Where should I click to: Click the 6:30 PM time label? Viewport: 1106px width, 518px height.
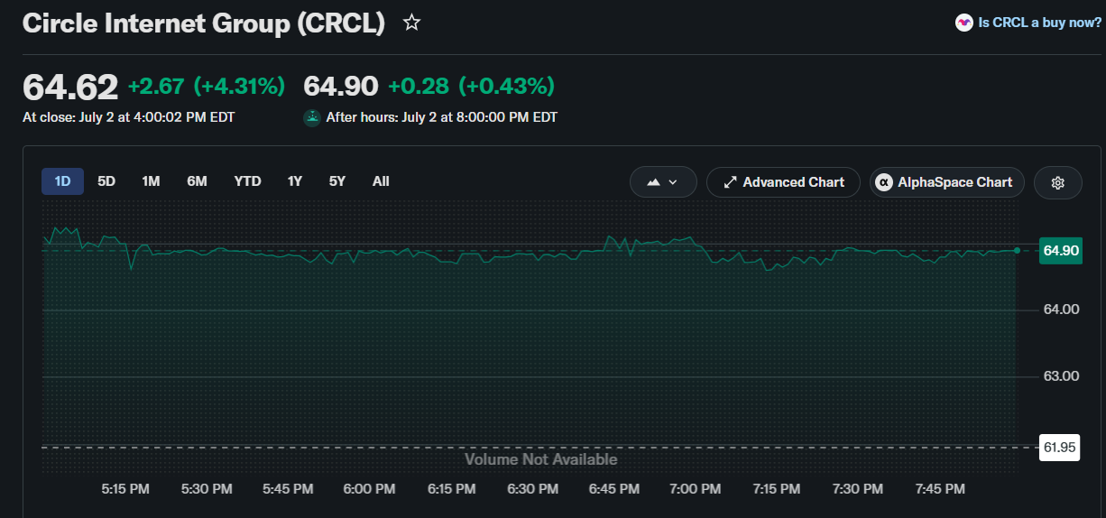click(x=532, y=489)
